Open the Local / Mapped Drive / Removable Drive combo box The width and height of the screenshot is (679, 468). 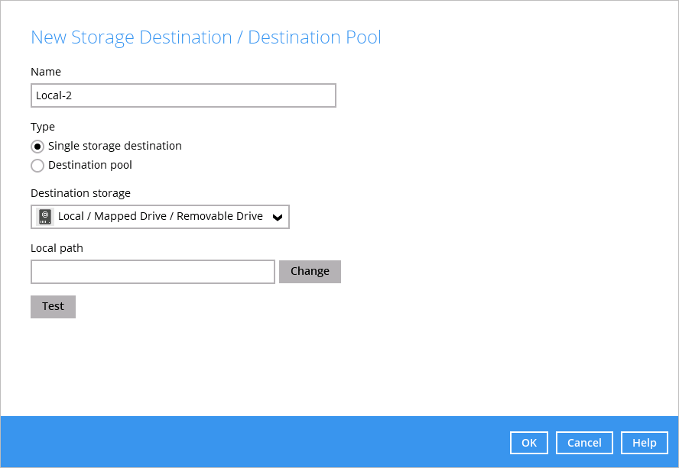pyautogui.click(x=161, y=217)
